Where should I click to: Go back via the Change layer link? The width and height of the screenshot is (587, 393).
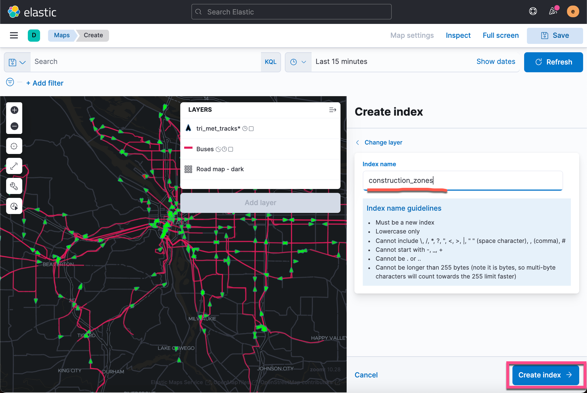pyautogui.click(x=383, y=142)
